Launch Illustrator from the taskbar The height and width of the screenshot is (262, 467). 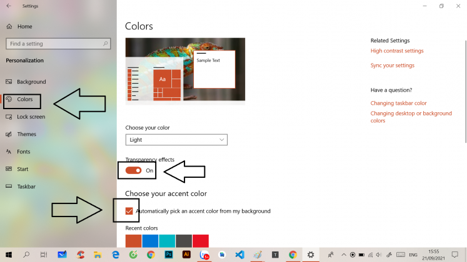point(186,255)
